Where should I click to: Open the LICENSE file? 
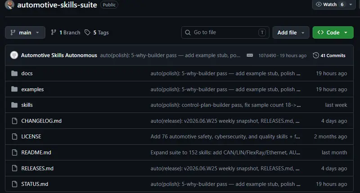click(31, 137)
